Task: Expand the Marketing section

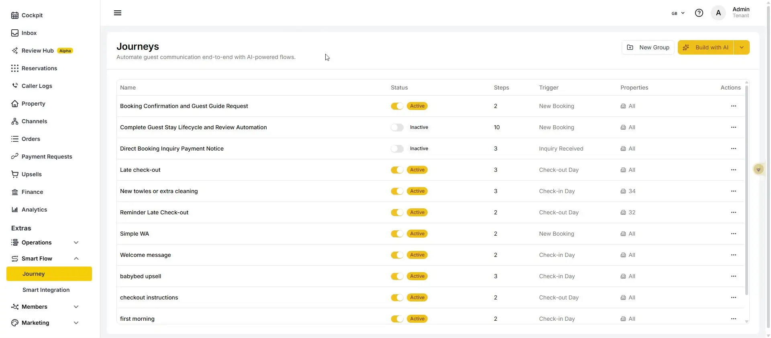Action: click(45, 323)
